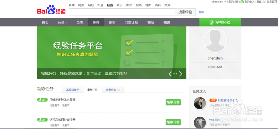Screen dimensions: 278x129
Task: Open 我的收入 in the top bar
Action: [x=249, y=2]
